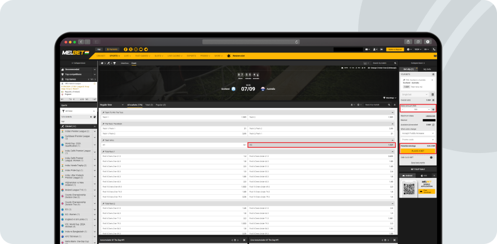Open the user account profile icon
Viewport: 497px width, 244px height.
point(375,50)
